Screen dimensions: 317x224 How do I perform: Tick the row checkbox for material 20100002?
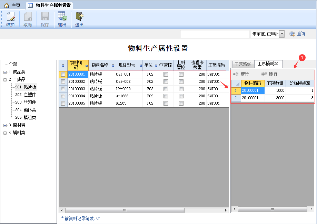point(63,82)
